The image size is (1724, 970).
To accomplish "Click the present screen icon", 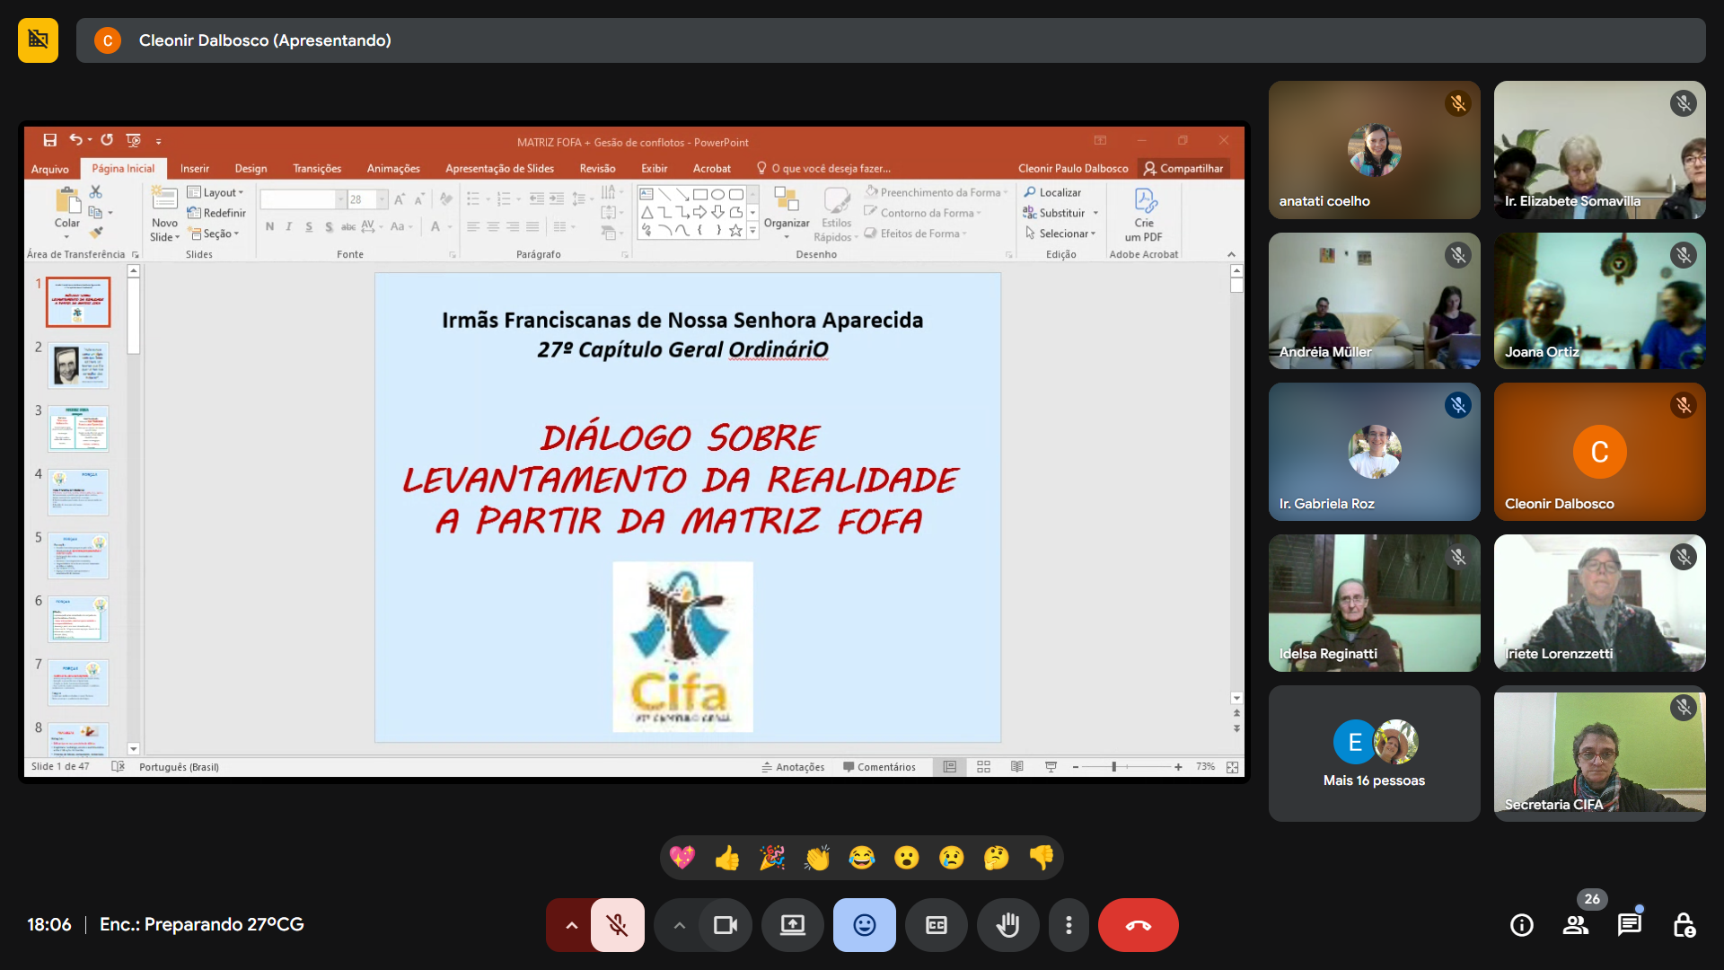I will click(792, 925).
